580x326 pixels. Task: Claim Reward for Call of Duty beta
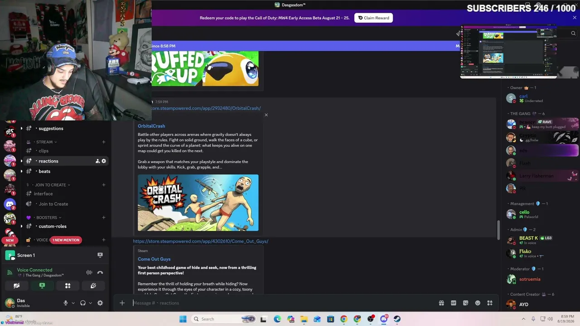(x=373, y=18)
